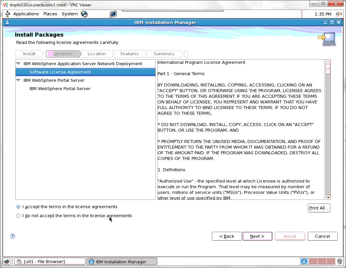Click the Next button
Image resolution: width=346 pixels, height=268 pixels.
(257, 236)
